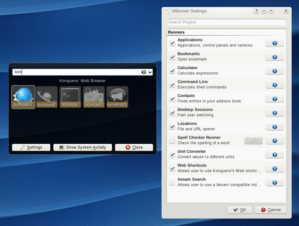The height and width of the screenshot is (226, 299).
Task: Enable the Spell Checker Runner checkbox
Action: 172,141
